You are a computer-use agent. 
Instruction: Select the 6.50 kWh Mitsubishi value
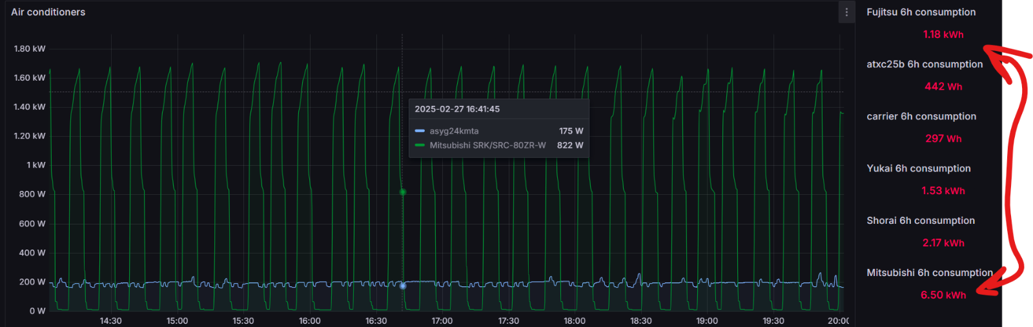(943, 295)
